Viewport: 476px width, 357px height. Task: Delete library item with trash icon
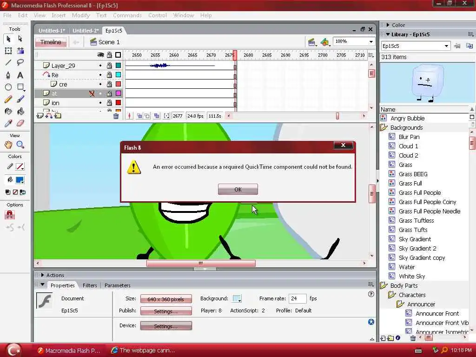[x=413, y=338]
